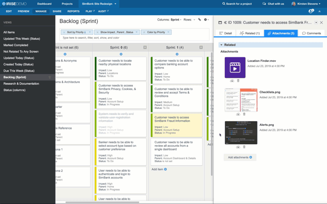Expand Color by Priority chip dropdown arrow
Screen dimensions: 327x204
tap(168, 32)
